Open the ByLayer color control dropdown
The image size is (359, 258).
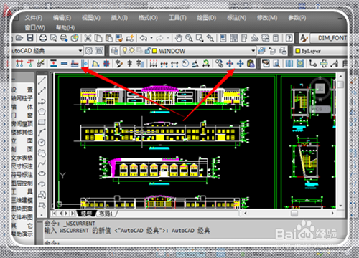[321, 51]
